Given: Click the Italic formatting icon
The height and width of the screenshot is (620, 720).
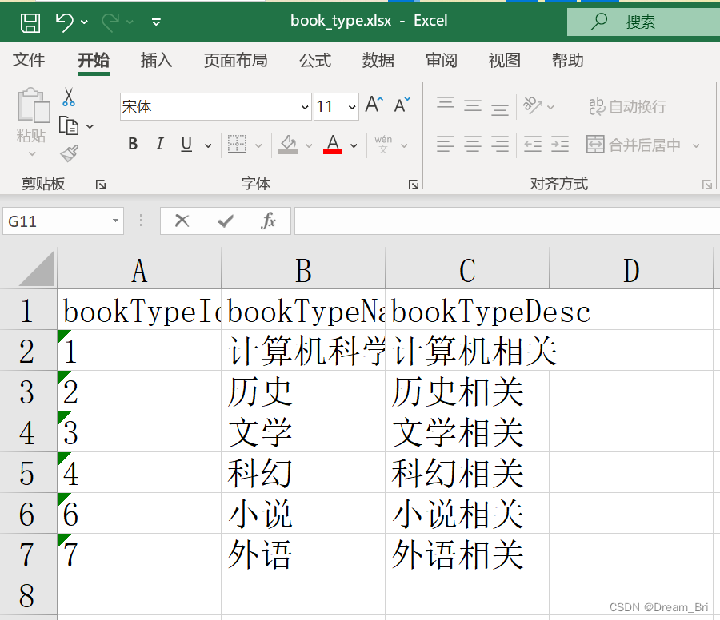Looking at the screenshot, I should 159,144.
